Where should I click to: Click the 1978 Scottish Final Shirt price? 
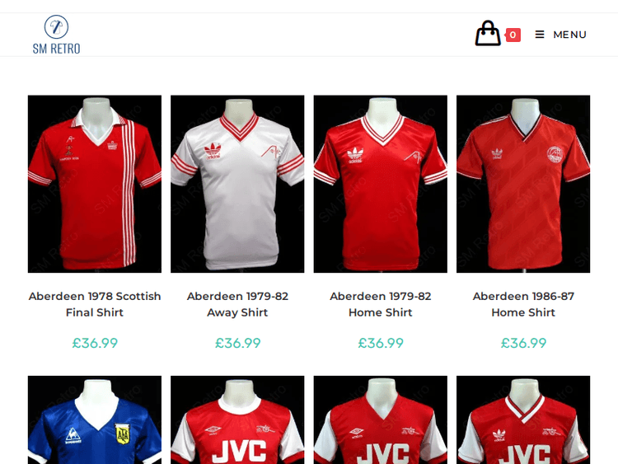[x=95, y=343]
